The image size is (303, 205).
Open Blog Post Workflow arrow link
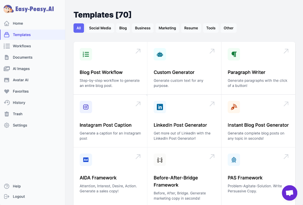(138, 51)
